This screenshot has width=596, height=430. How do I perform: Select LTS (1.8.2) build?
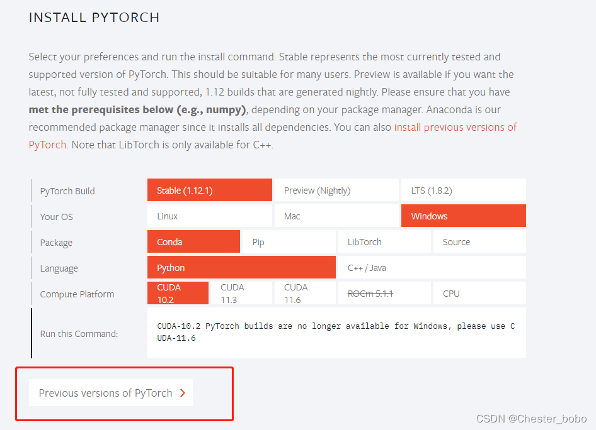click(463, 190)
